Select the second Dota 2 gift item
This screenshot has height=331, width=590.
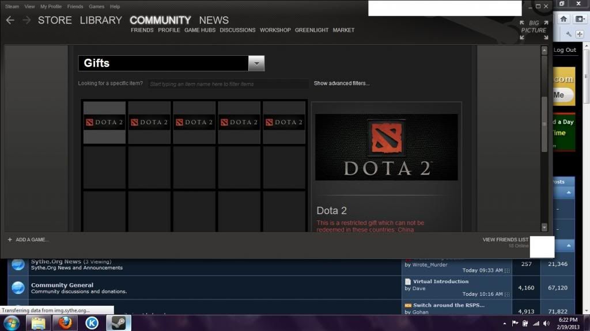click(149, 122)
